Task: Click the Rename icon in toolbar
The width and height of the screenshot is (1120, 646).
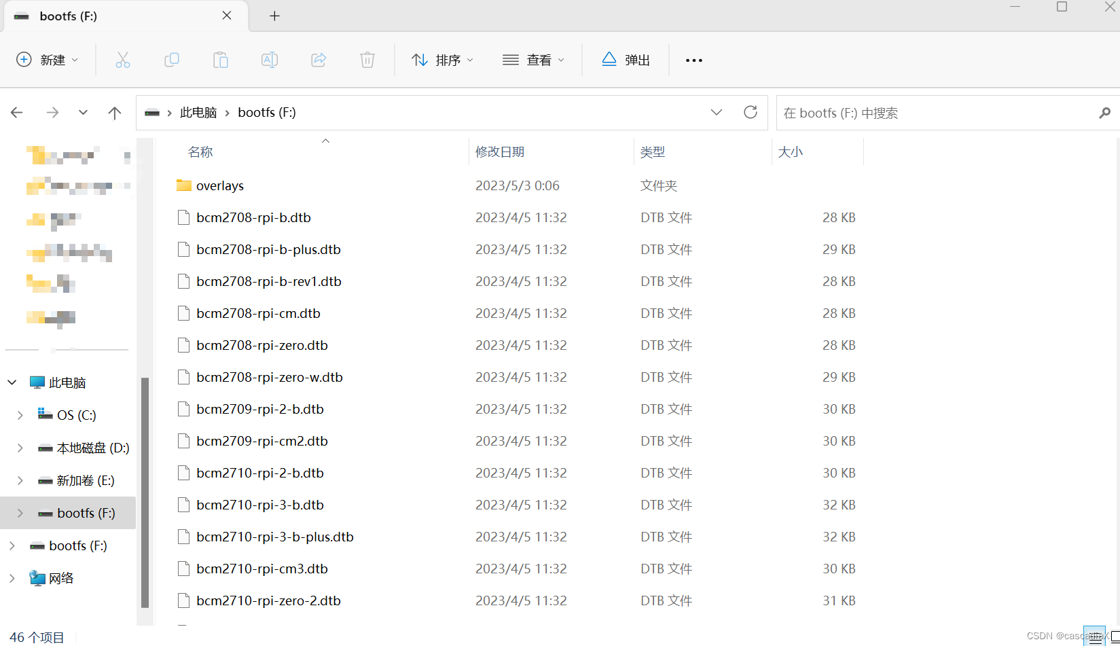Action: click(270, 60)
